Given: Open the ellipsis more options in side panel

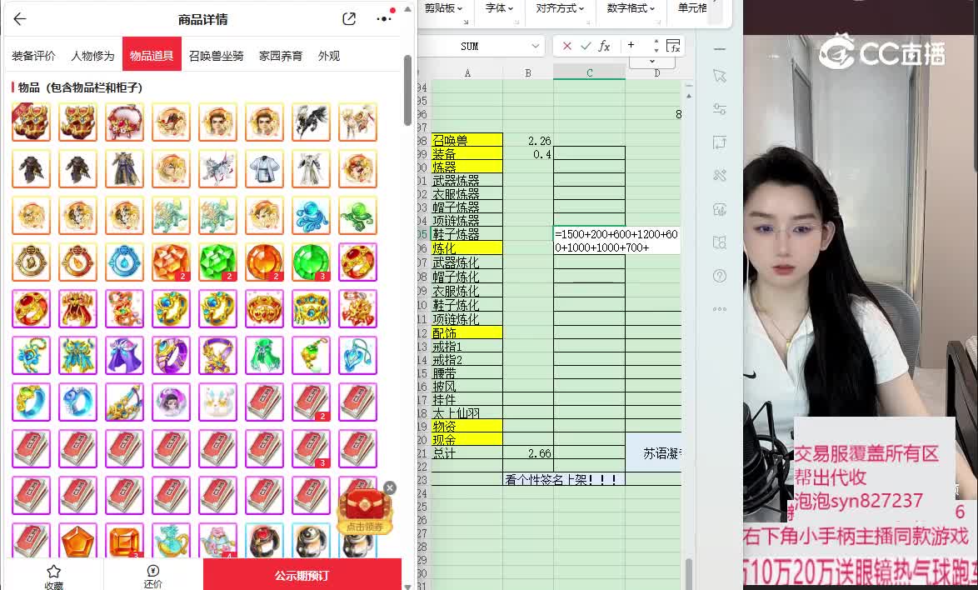Looking at the screenshot, I should click(x=720, y=308).
